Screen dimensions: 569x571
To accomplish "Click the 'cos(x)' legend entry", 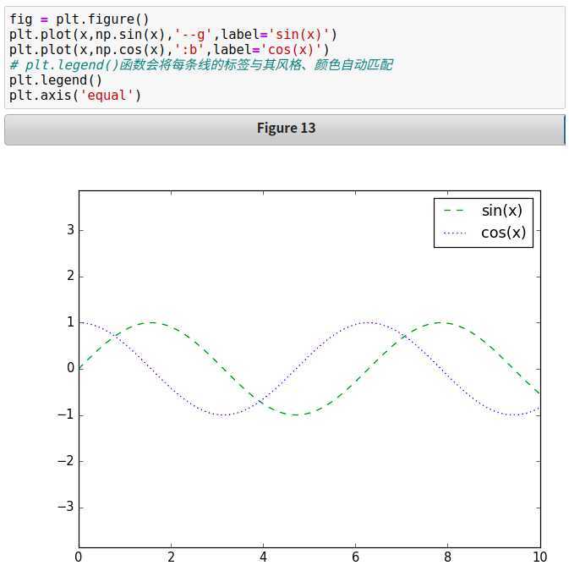I will [484, 233].
